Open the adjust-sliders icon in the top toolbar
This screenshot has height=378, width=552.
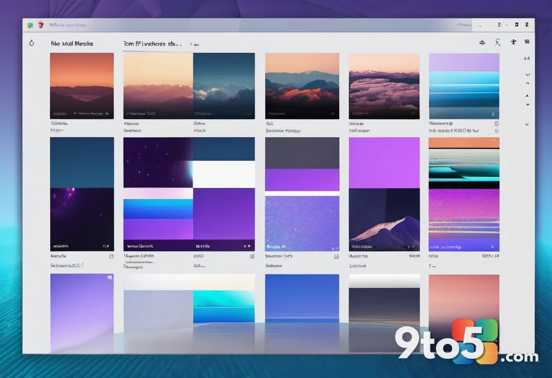[x=482, y=43]
